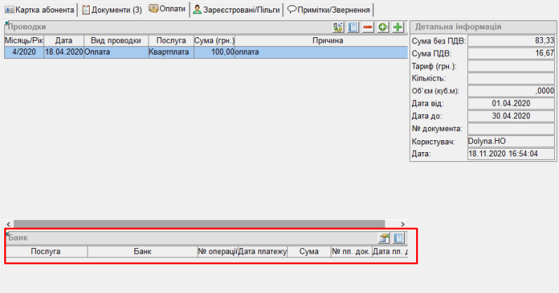Click the blue list icon in Проводки toolbar
The image size is (559, 293).
point(354,27)
